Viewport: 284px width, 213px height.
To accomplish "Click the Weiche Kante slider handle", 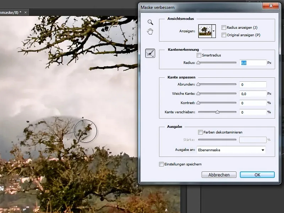I will point(198,93).
